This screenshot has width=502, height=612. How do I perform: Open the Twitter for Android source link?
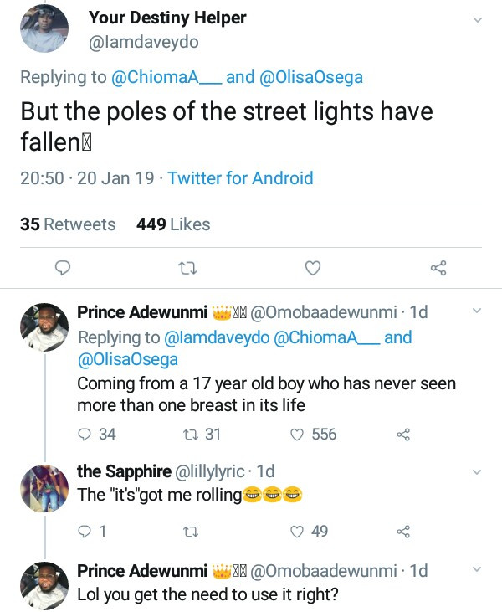tap(240, 178)
